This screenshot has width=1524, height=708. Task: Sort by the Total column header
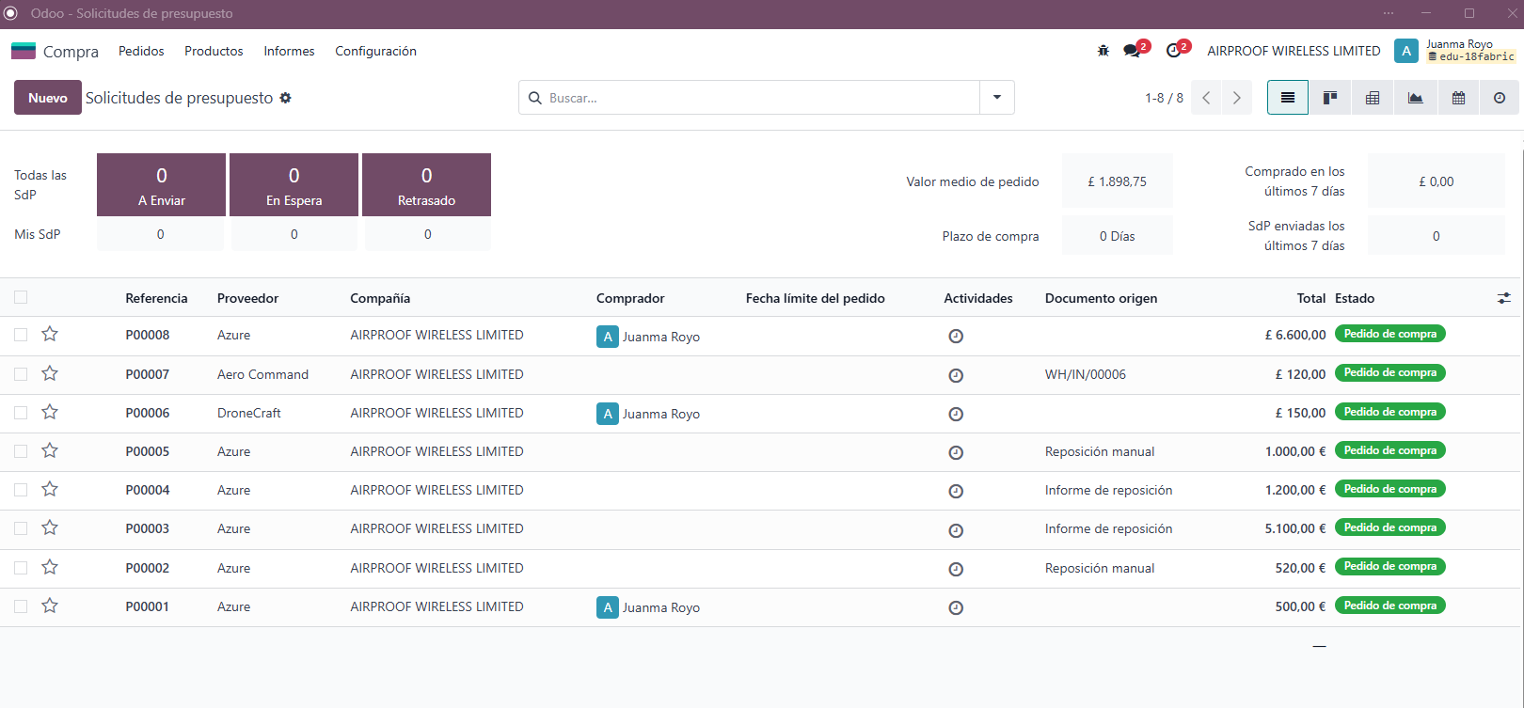point(1311,298)
